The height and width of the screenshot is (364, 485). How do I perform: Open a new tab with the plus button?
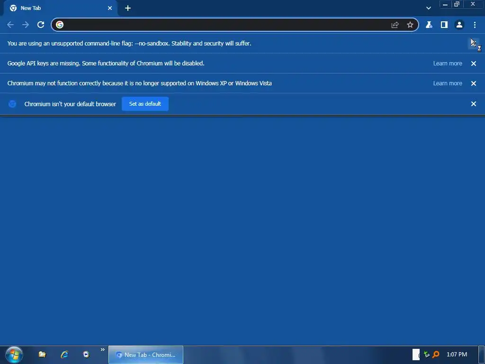[x=128, y=9]
